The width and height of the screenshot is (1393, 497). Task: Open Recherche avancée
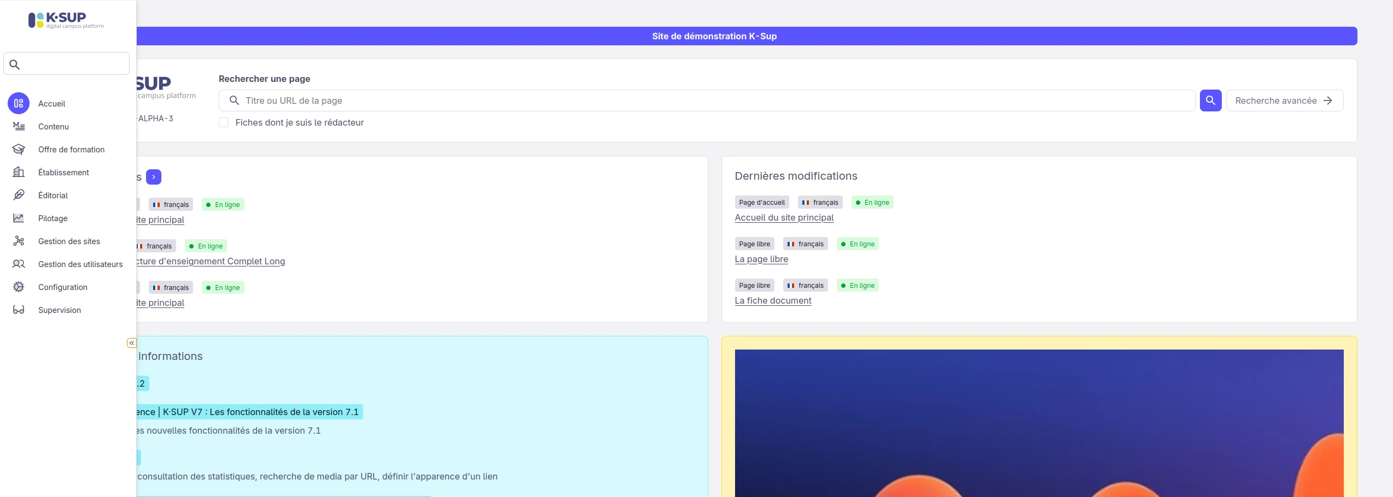[1284, 100]
